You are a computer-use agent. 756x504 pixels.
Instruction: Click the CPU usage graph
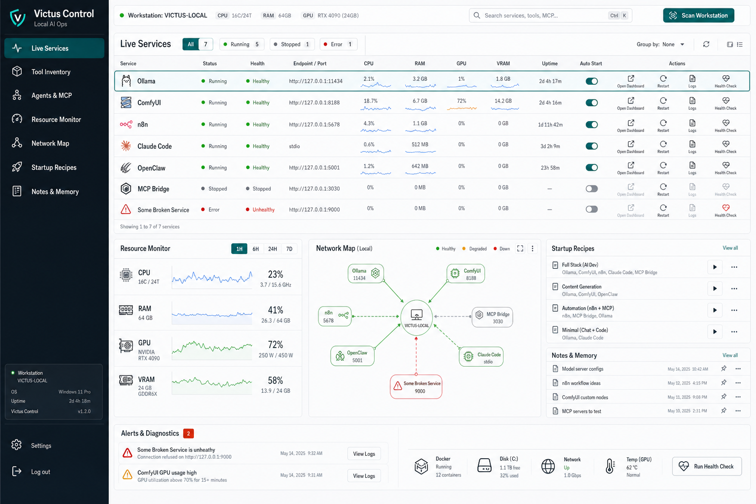pos(212,279)
